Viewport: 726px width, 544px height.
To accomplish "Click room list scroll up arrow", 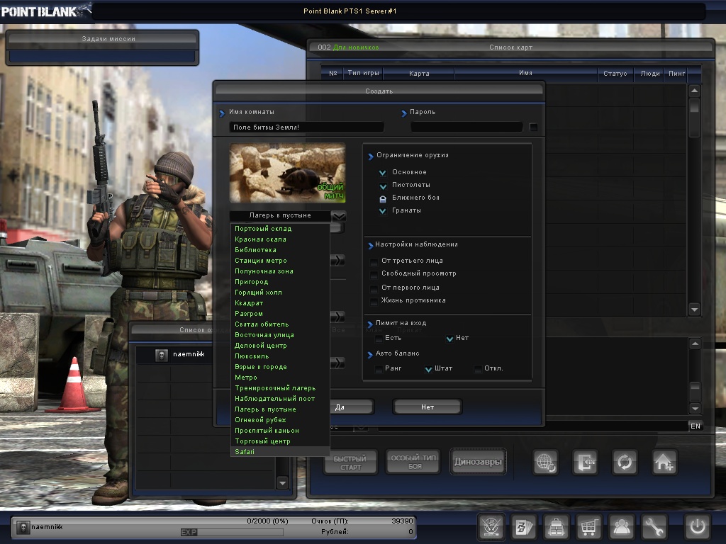I will 694,91.
